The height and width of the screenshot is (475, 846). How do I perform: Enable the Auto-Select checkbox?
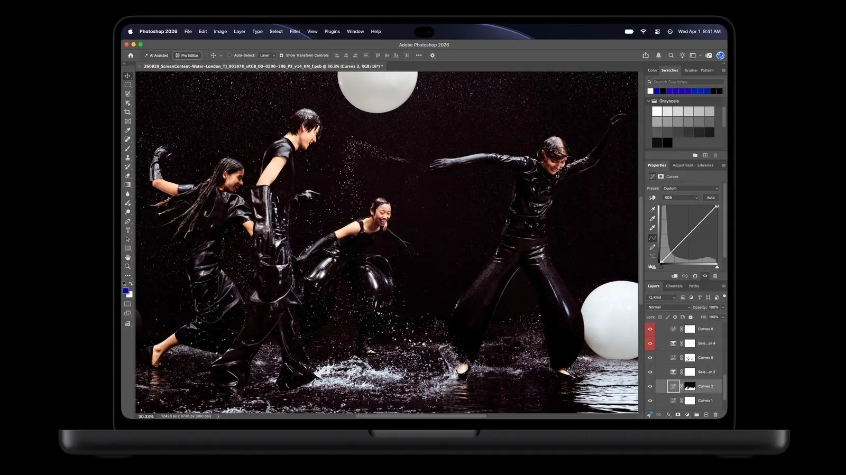tap(229, 55)
